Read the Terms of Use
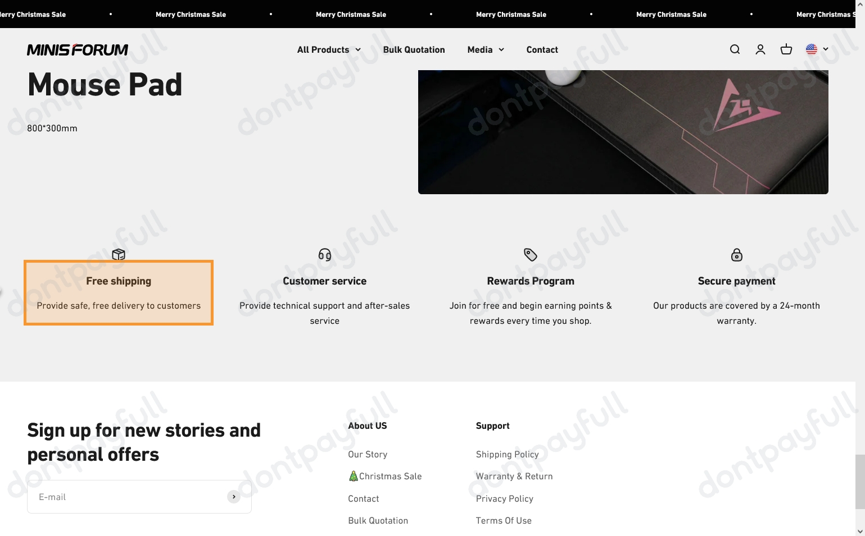The height and width of the screenshot is (536, 865). (x=504, y=520)
